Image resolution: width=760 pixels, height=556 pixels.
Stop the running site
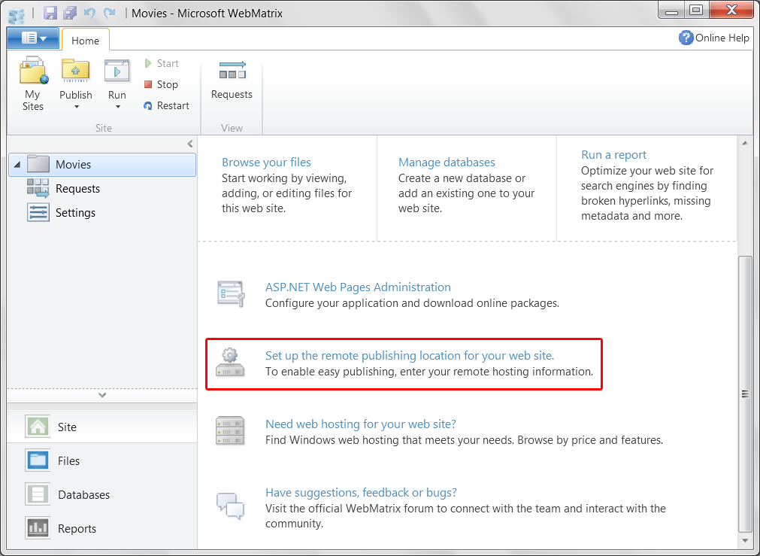tap(162, 84)
